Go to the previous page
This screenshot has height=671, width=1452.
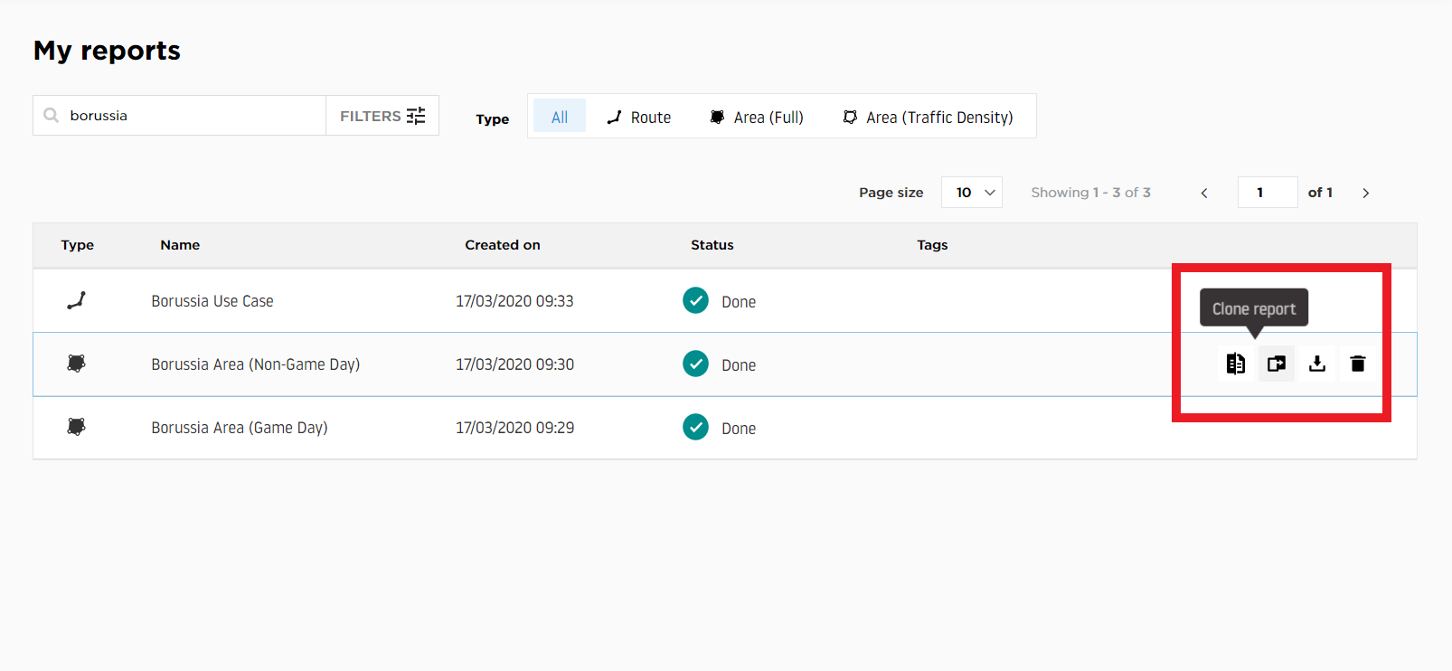pyautogui.click(x=1204, y=193)
